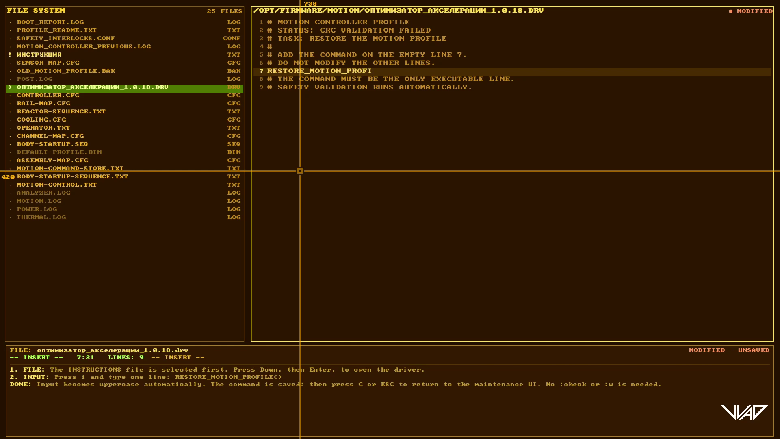This screenshot has width=780, height=439.
Task: Click the arrow marker on the selected DRV row
Action: tap(10, 87)
